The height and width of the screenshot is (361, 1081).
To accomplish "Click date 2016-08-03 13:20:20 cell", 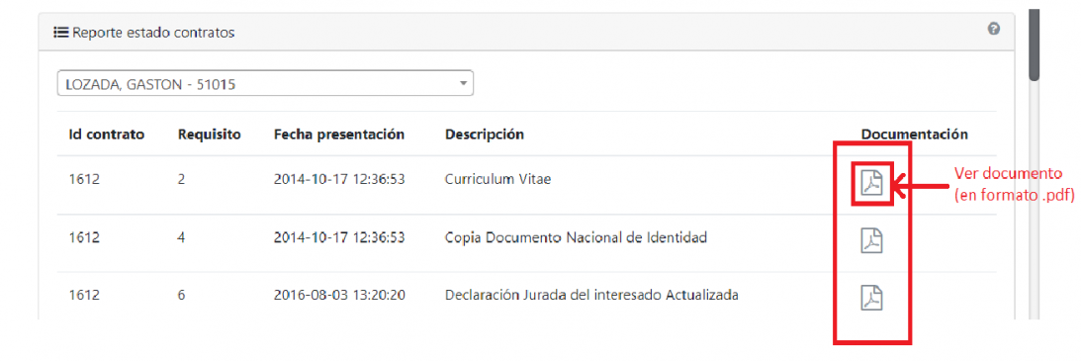I will (338, 296).
